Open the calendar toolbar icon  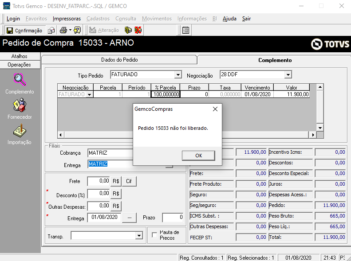coord(185,30)
